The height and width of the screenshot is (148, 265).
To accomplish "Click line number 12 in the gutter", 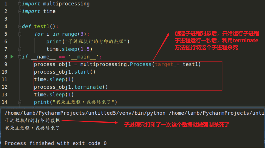I will 4,87.
